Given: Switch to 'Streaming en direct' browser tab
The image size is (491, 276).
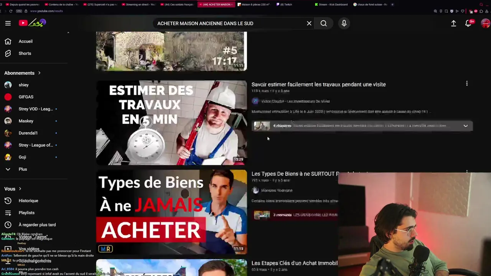Looking at the screenshot, I should tap(138, 5).
